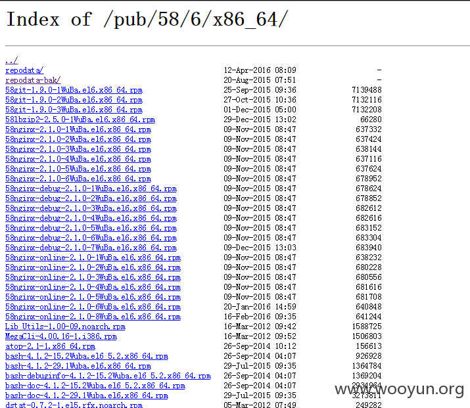The height and width of the screenshot is (408, 470).
Task: Open bash-doc-4.1.2-29.1Wuba rpm link
Action: click(x=87, y=396)
